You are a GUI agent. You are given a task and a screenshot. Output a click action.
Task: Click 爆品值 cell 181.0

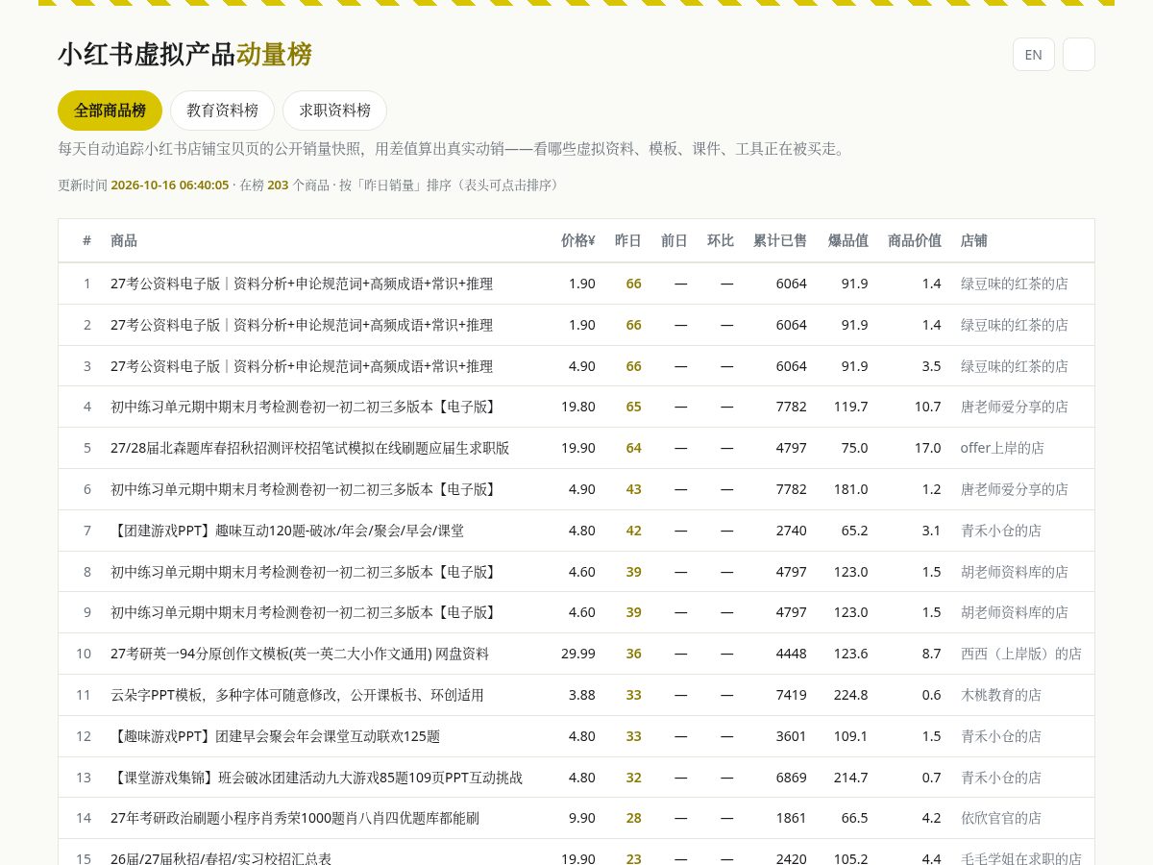click(851, 489)
